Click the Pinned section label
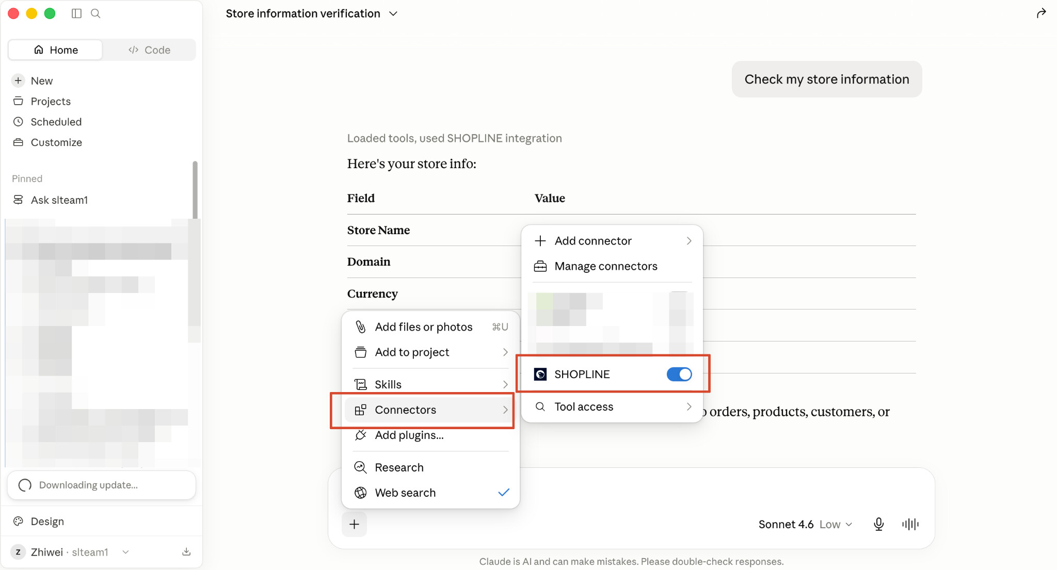1057x570 pixels. click(x=27, y=178)
